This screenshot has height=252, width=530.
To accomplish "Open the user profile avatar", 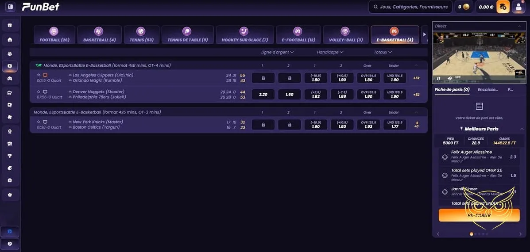I will click(x=518, y=7).
